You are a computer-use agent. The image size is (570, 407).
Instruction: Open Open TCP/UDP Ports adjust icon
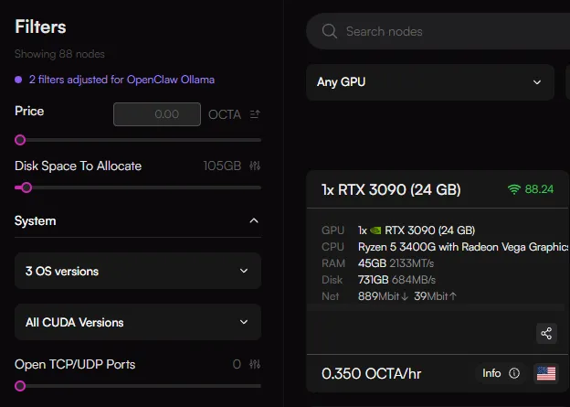(x=255, y=364)
